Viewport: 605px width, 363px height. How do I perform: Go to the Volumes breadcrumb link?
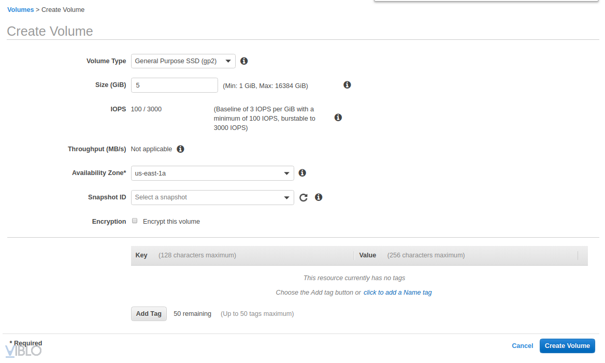21,10
